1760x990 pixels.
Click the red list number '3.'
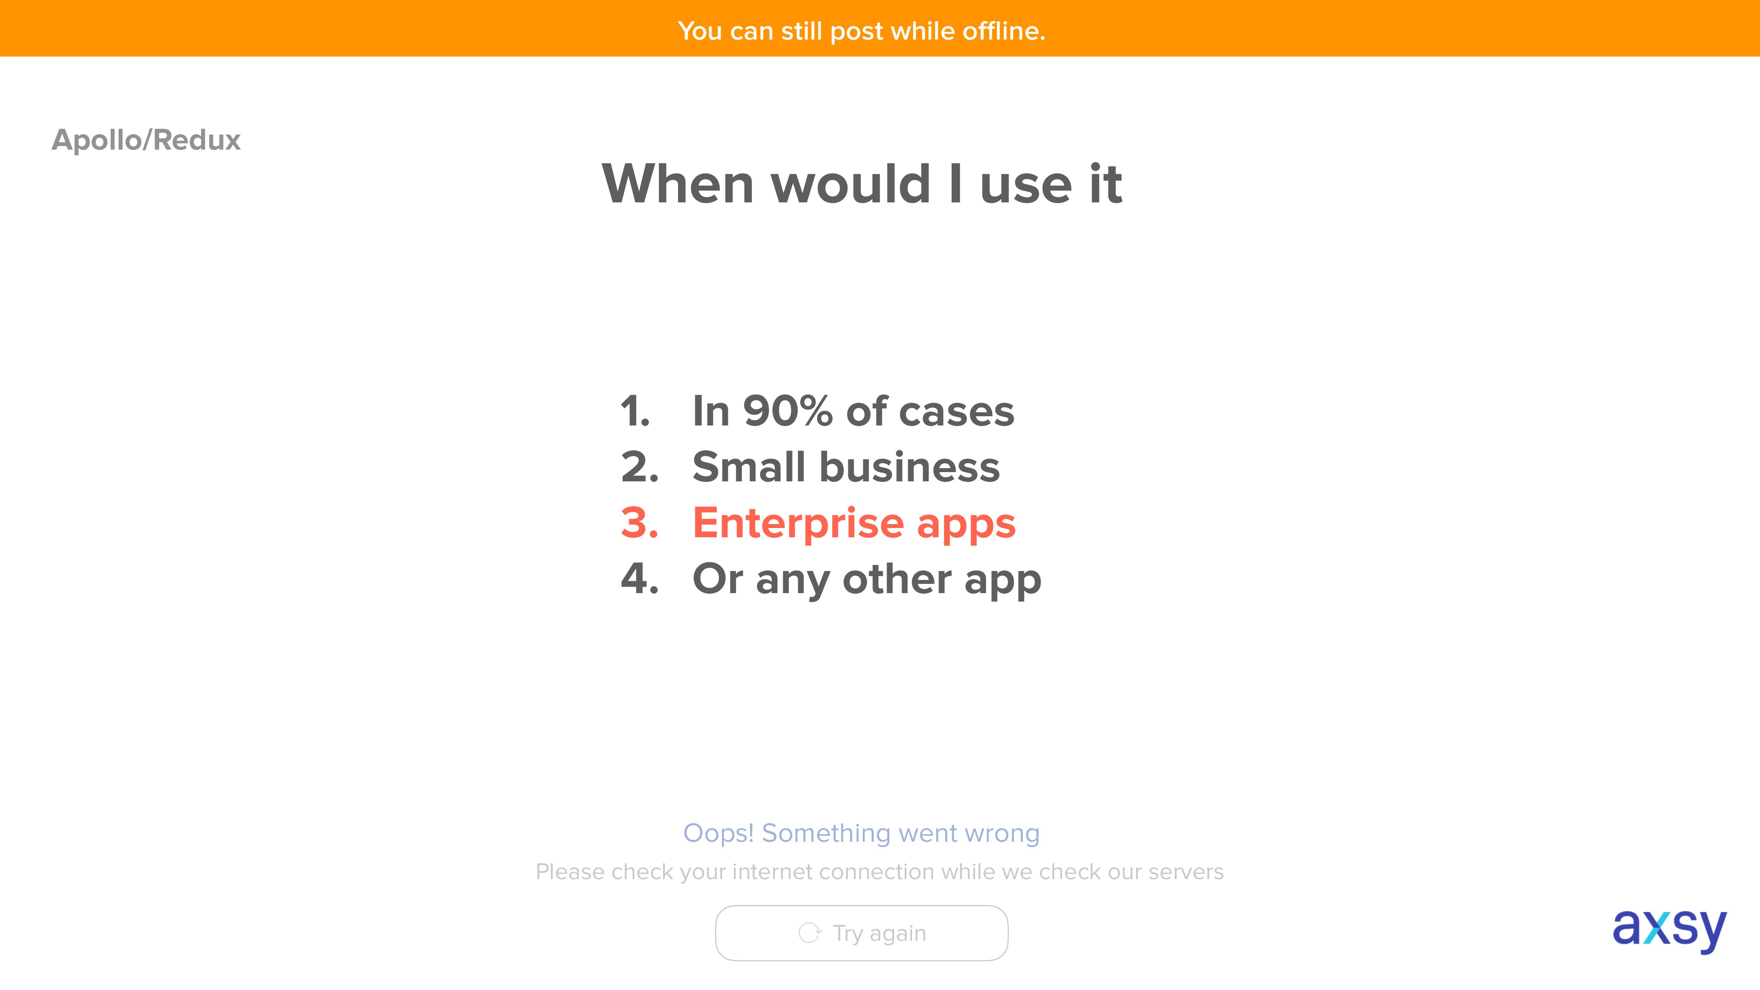639,523
